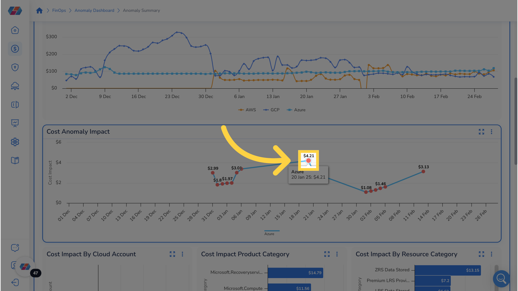Toggle GCP series in legend
Viewport: 518px width, 291px height.
(271, 110)
